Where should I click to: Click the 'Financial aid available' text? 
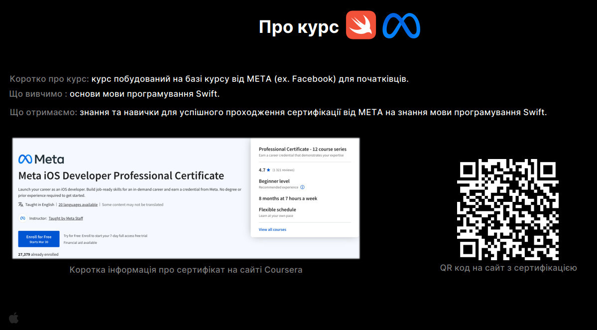(x=80, y=242)
